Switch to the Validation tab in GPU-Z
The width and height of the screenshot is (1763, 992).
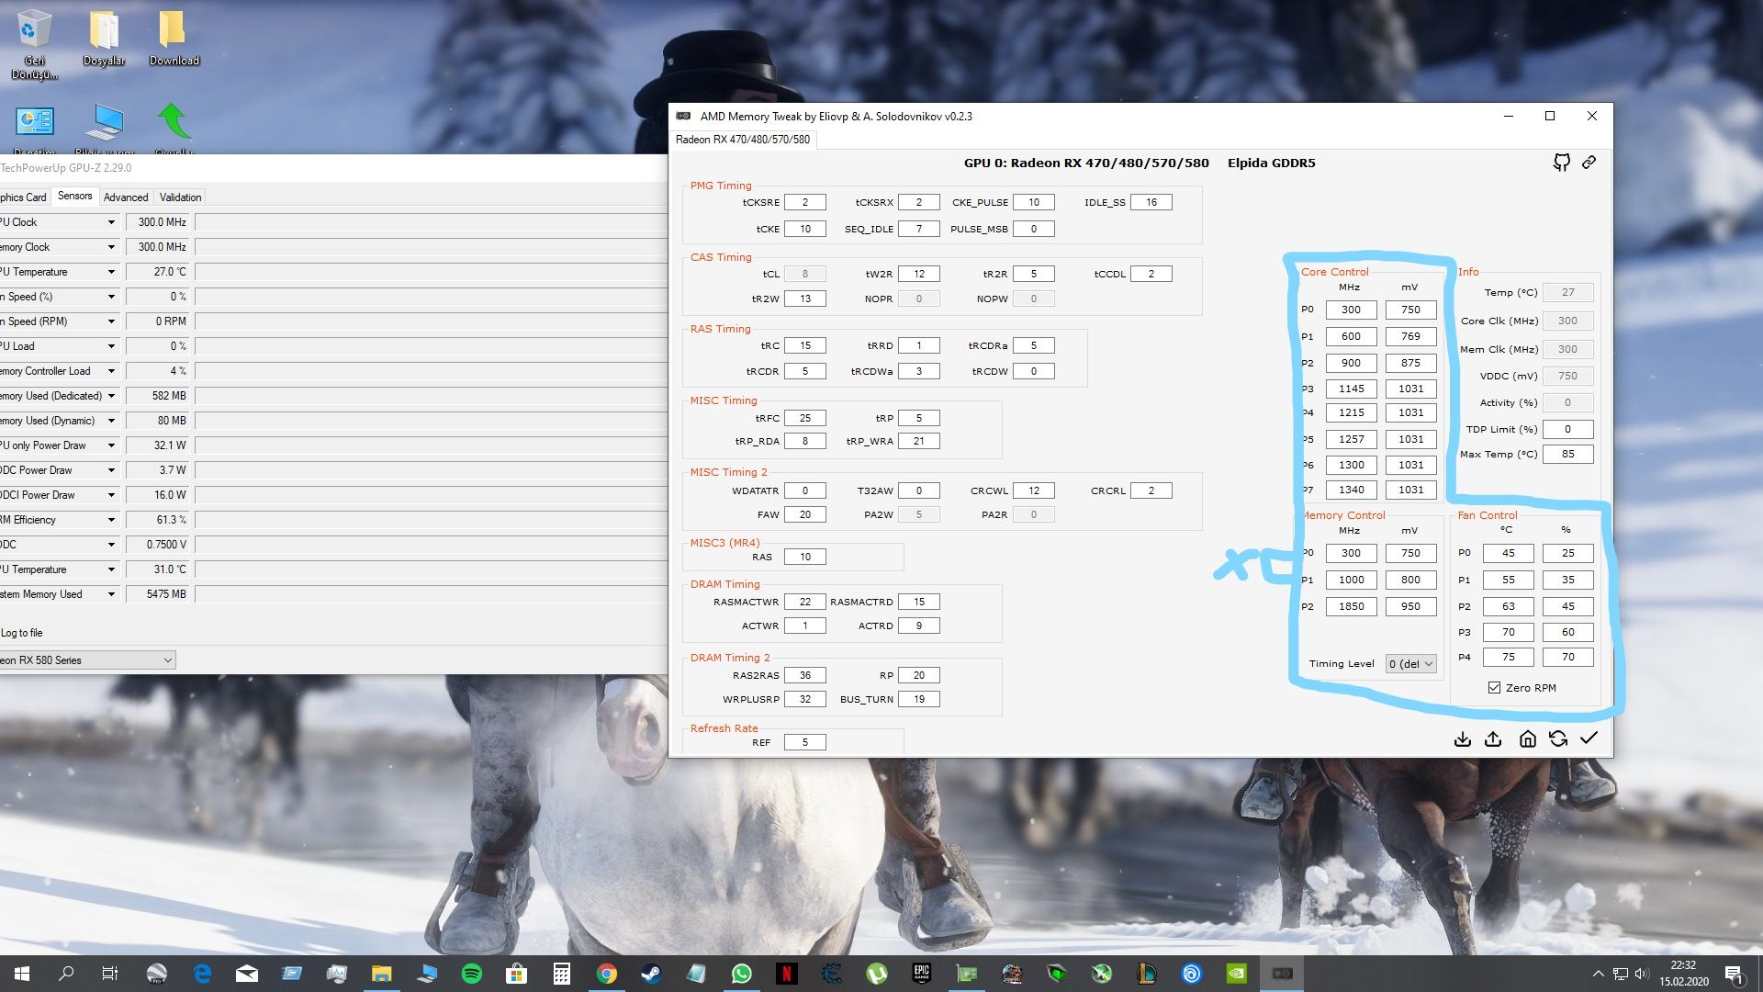pyautogui.click(x=180, y=197)
